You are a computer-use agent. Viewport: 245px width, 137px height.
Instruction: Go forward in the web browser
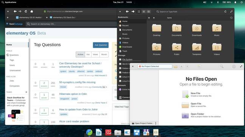[x=20, y=11]
